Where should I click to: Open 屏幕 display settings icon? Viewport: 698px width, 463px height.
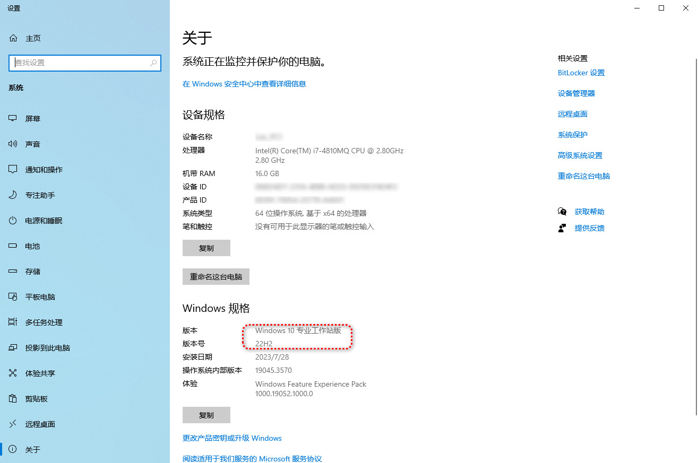pos(13,119)
